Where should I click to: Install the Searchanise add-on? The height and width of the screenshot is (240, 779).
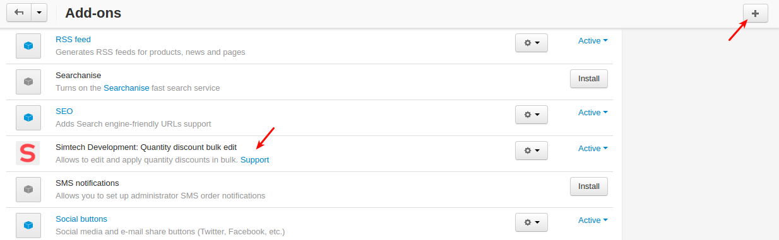click(x=589, y=79)
